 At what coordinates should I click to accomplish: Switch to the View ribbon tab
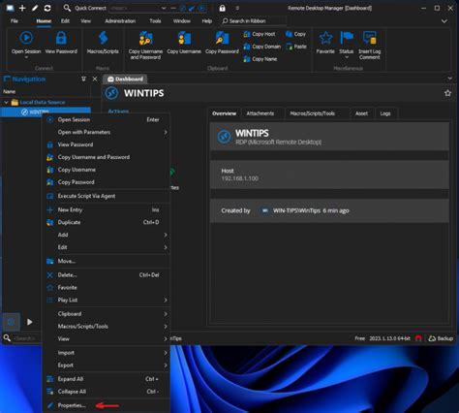pos(85,21)
